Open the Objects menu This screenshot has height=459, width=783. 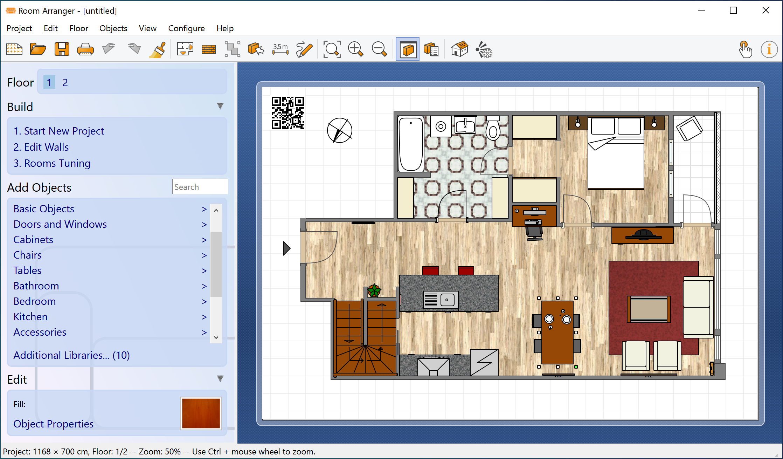113,28
